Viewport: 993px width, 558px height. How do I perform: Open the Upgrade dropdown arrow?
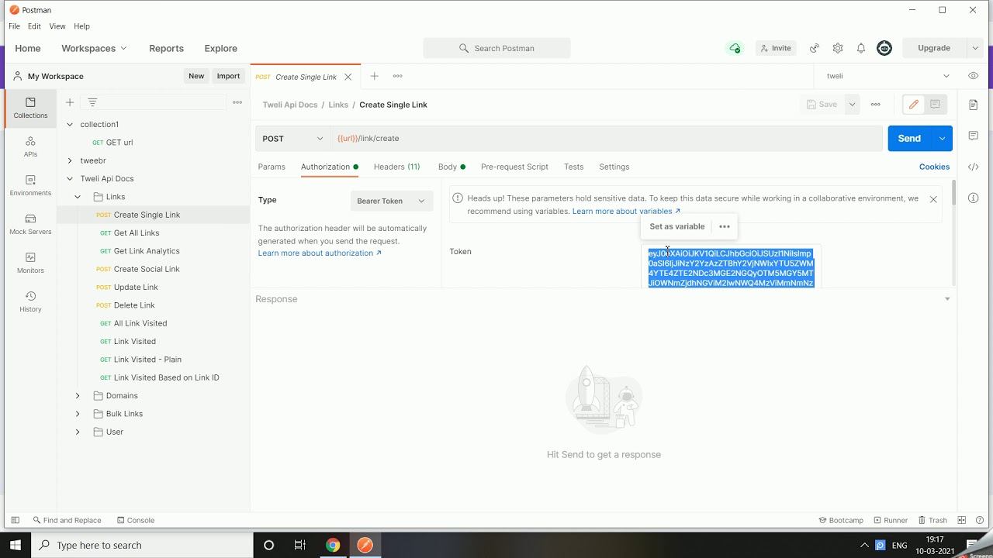coord(975,48)
